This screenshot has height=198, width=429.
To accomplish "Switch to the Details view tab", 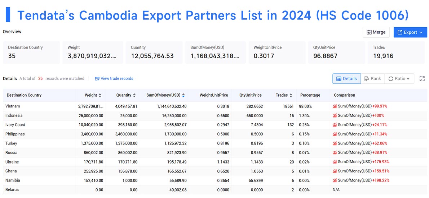I will (x=346, y=79).
